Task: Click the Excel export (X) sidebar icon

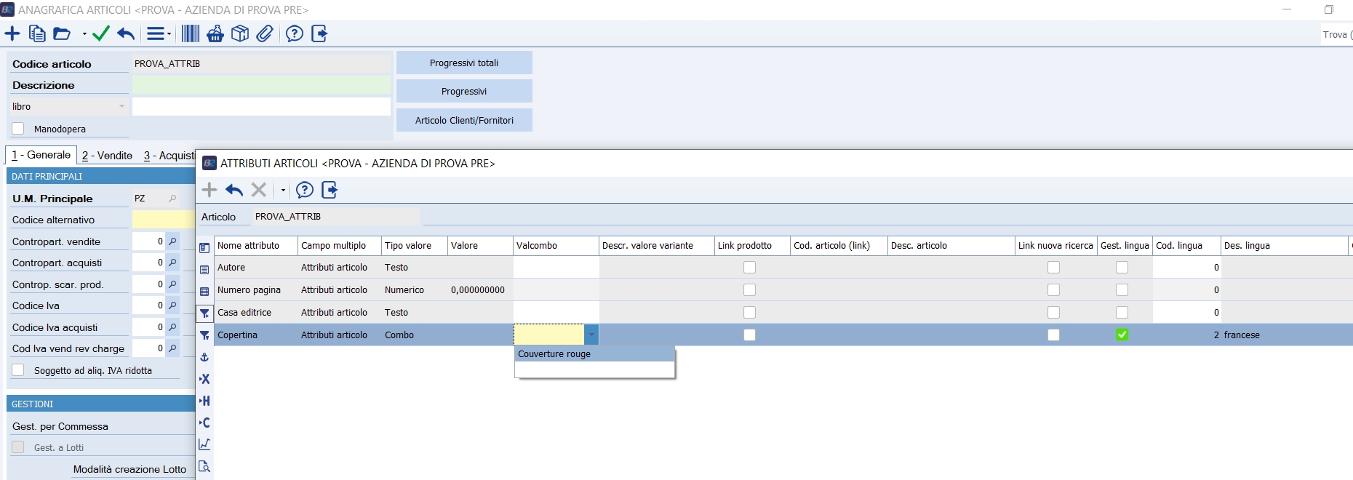Action: tap(204, 379)
